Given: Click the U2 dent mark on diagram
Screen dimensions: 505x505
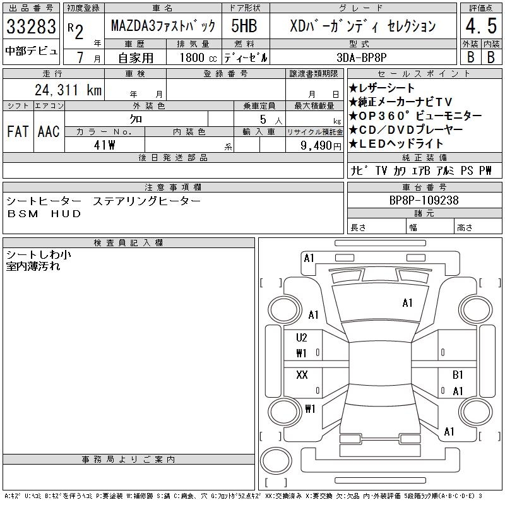Looking at the screenshot, I should 302,338.
